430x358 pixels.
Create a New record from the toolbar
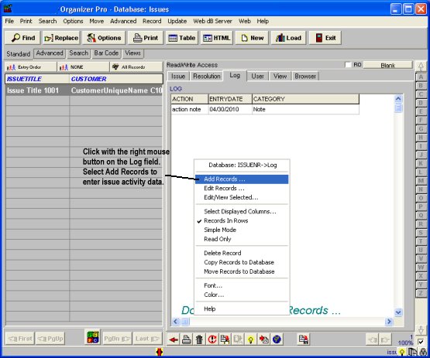tap(252, 38)
